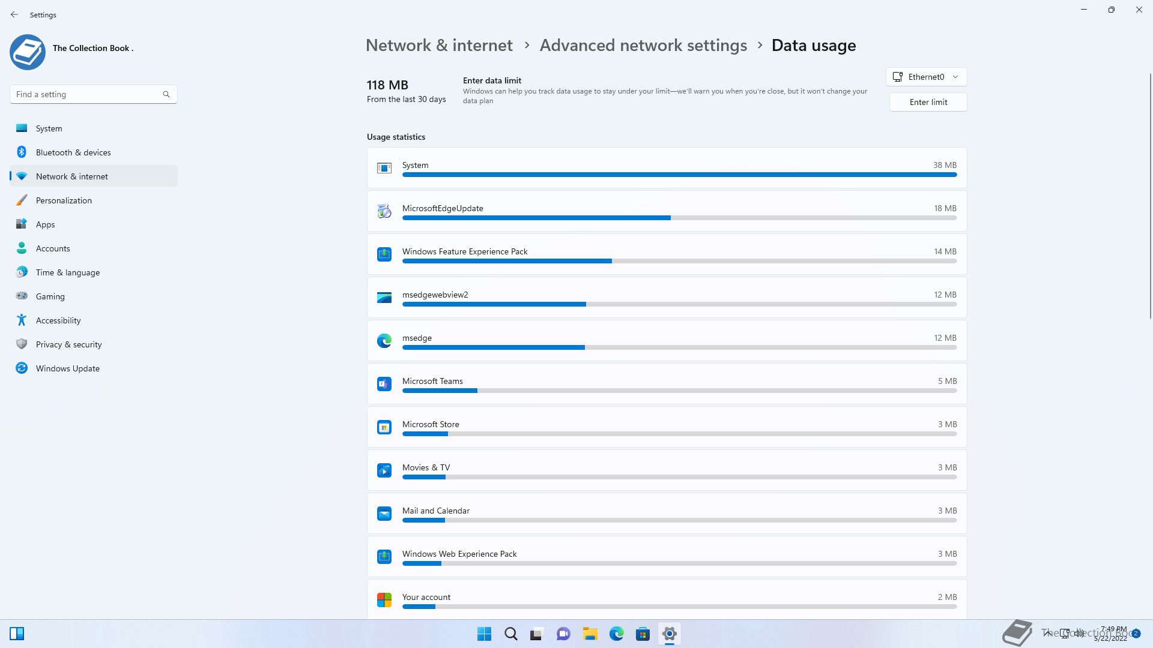Open File Explorer from the taskbar

590,634
